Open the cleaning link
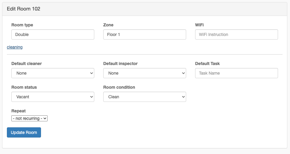This screenshot has height=154, width=290. pyautogui.click(x=15, y=47)
